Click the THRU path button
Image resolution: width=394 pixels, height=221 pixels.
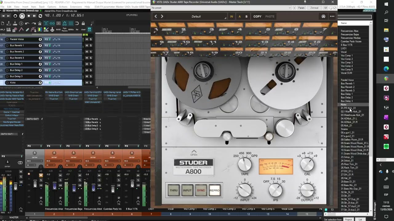[x=174, y=190]
